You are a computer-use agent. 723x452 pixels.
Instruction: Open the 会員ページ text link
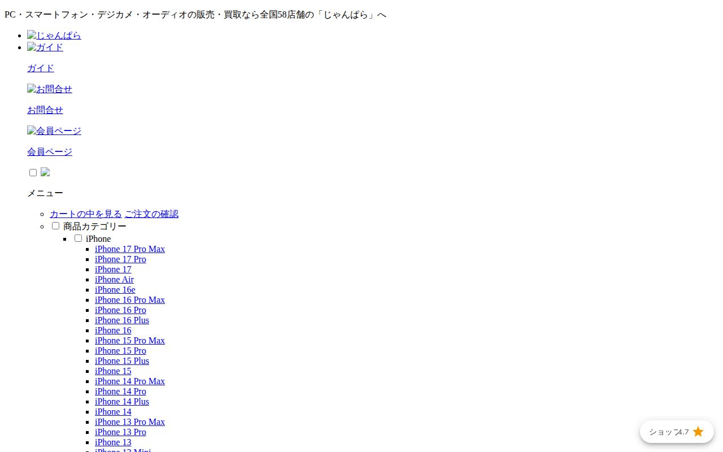(x=50, y=152)
